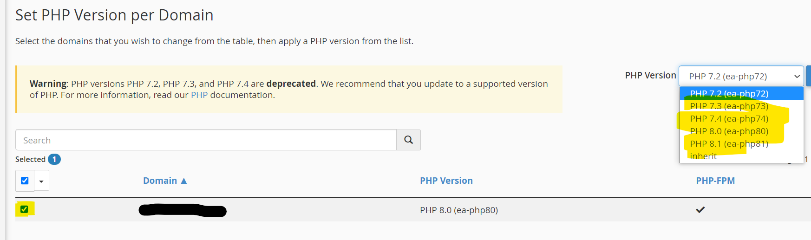Click inside the Search domains field
Image resolution: width=811 pixels, height=240 pixels.
[x=206, y=140]
